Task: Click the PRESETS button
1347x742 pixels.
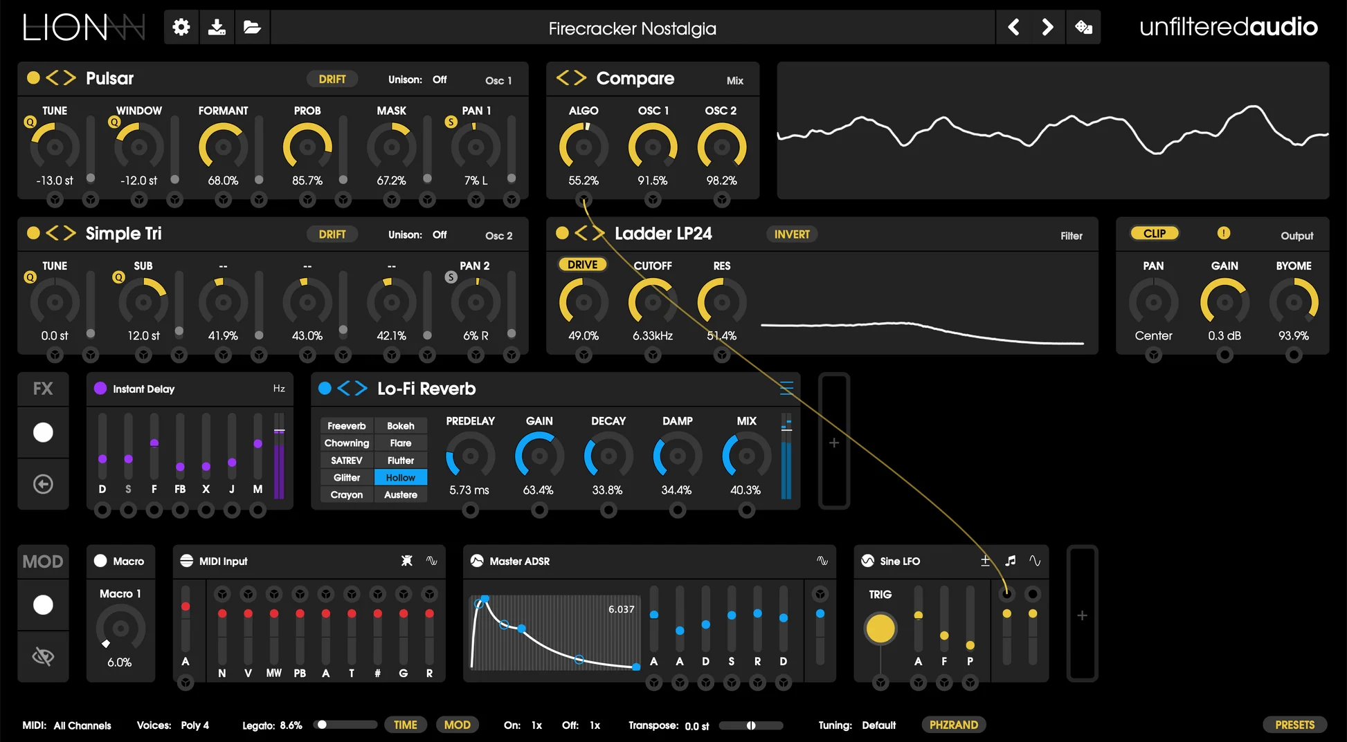Action: 1295,725
